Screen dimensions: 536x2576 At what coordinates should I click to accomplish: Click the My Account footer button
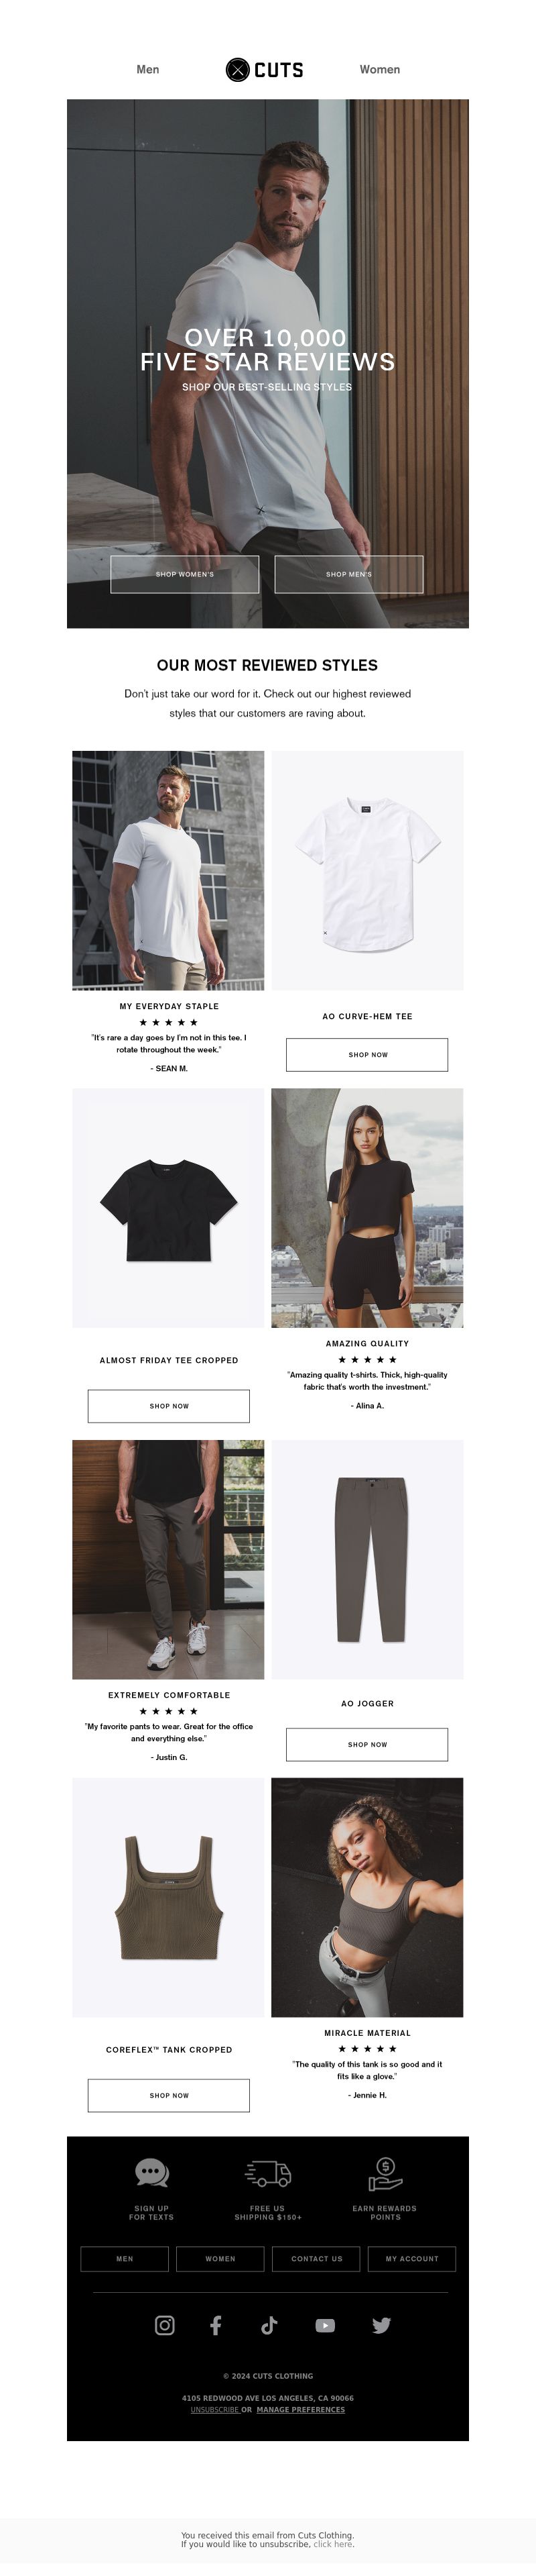[x=412, y=2258]
